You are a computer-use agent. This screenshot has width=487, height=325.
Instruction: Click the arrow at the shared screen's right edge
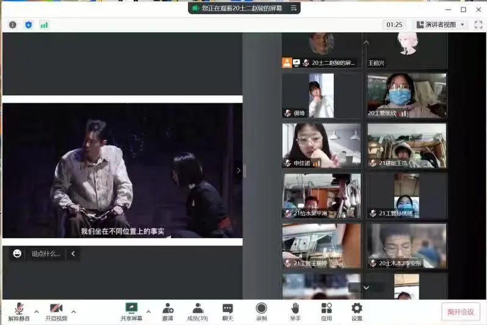(239, 170)
